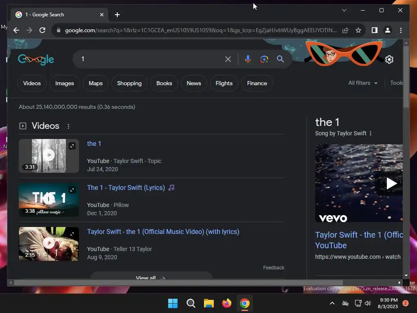
Task: Show hidden system tray icons
Action: 332,303
